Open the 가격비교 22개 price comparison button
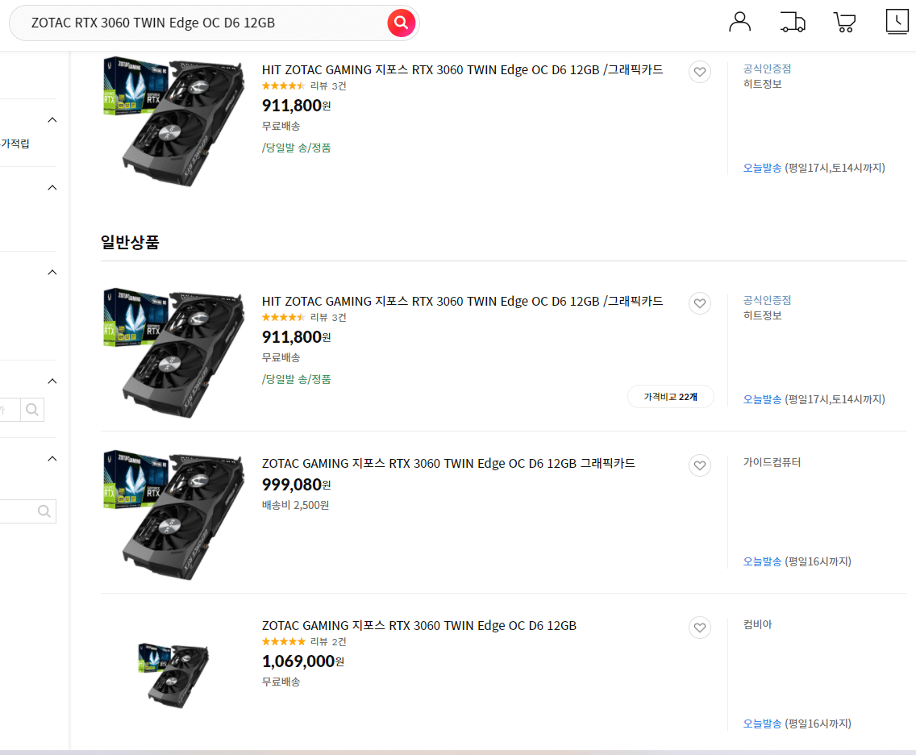This screenshot has width=916, height=755. 671,397
